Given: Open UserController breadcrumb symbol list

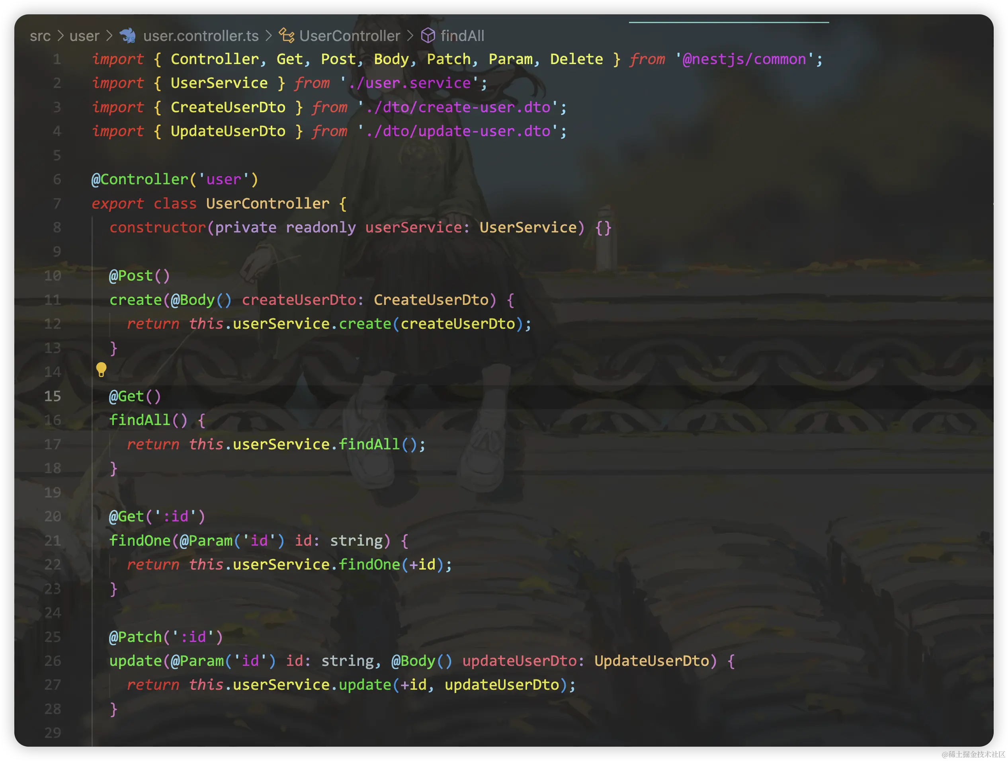Looking at the screenshot, I should pyautogui.click(x=350, y=36).
